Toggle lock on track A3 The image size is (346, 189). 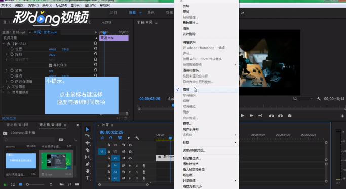coord(109,178)
